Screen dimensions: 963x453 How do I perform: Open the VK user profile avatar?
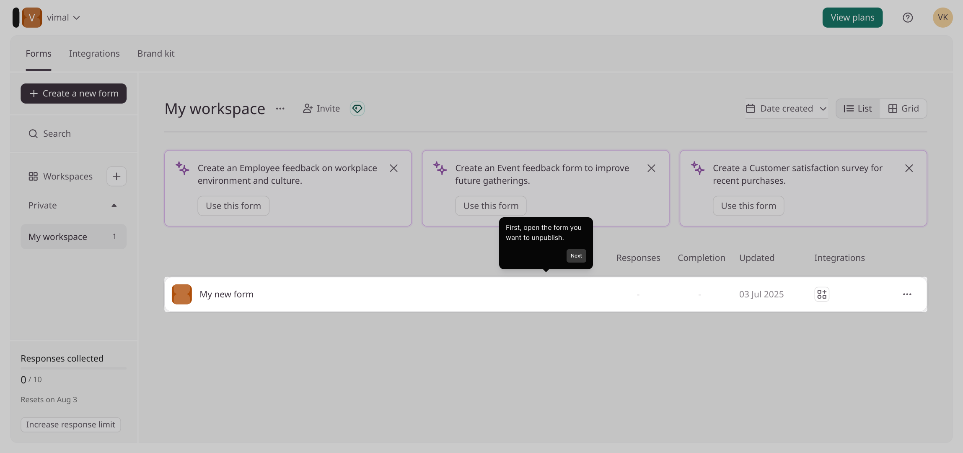pos(943,18)
